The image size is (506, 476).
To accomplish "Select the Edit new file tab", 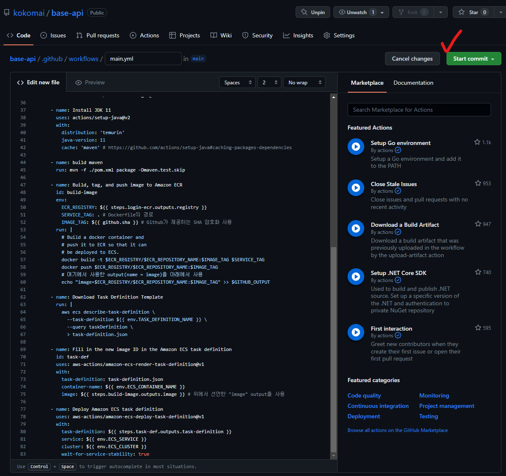I will click(x=38, y=82).
